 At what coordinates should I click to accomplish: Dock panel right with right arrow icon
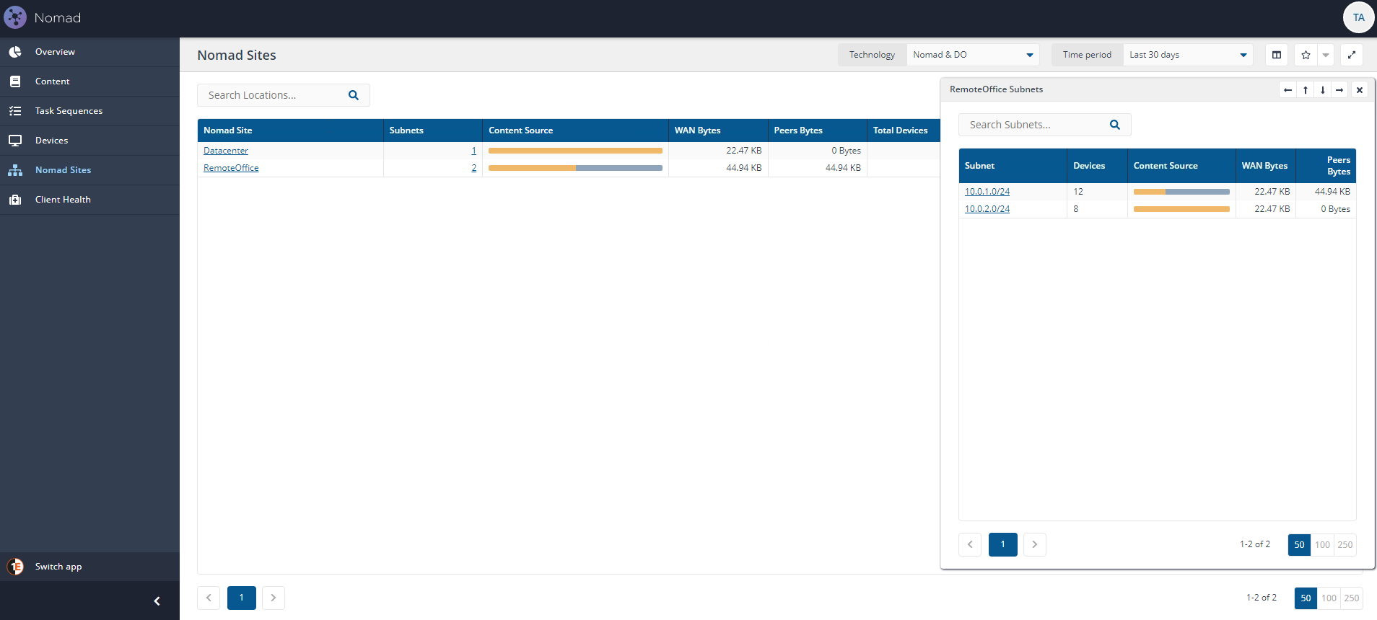(1339, 90)
